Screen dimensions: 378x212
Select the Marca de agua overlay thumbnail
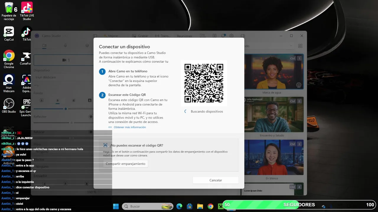tap(274, 72)
